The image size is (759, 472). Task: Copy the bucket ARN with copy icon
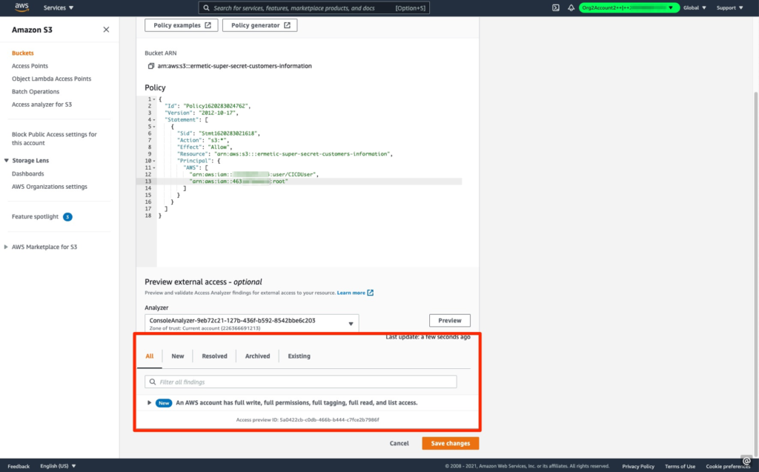tap(151, 66)
